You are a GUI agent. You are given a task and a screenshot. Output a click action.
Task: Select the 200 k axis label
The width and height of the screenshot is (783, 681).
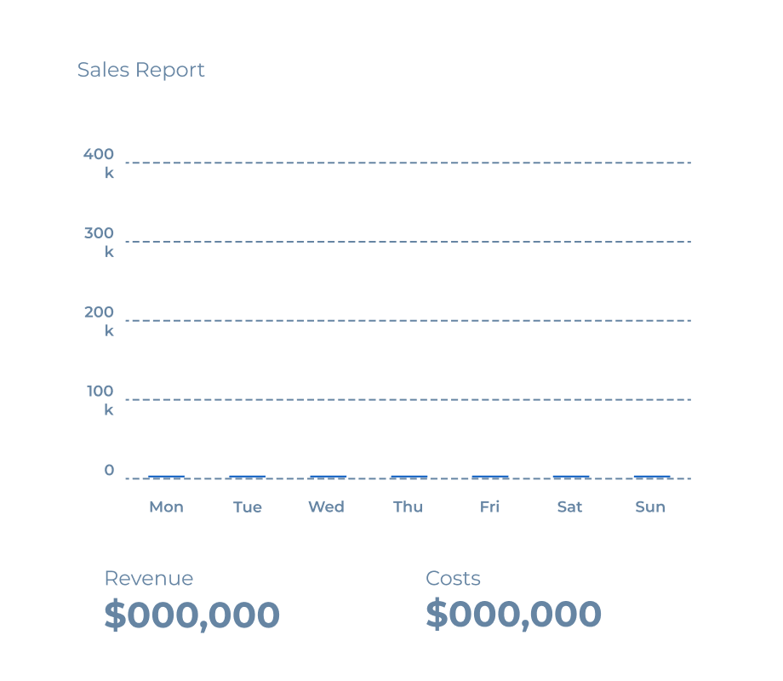(99, 321)
